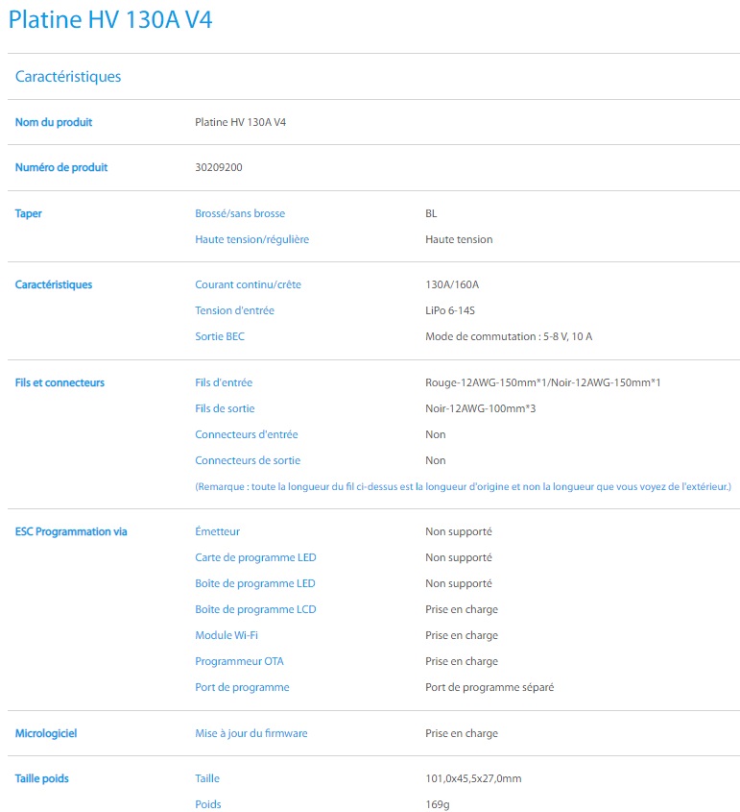Open the Mise à jour du firmware link

tap(251, 733)
